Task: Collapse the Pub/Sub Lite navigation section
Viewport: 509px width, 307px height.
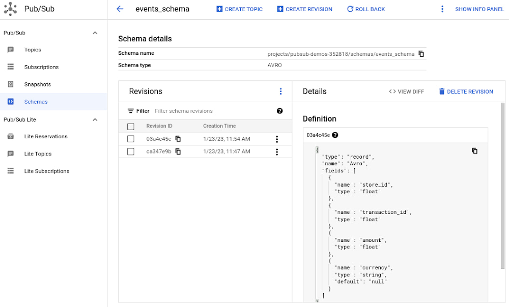Action: tap(95, 119)
